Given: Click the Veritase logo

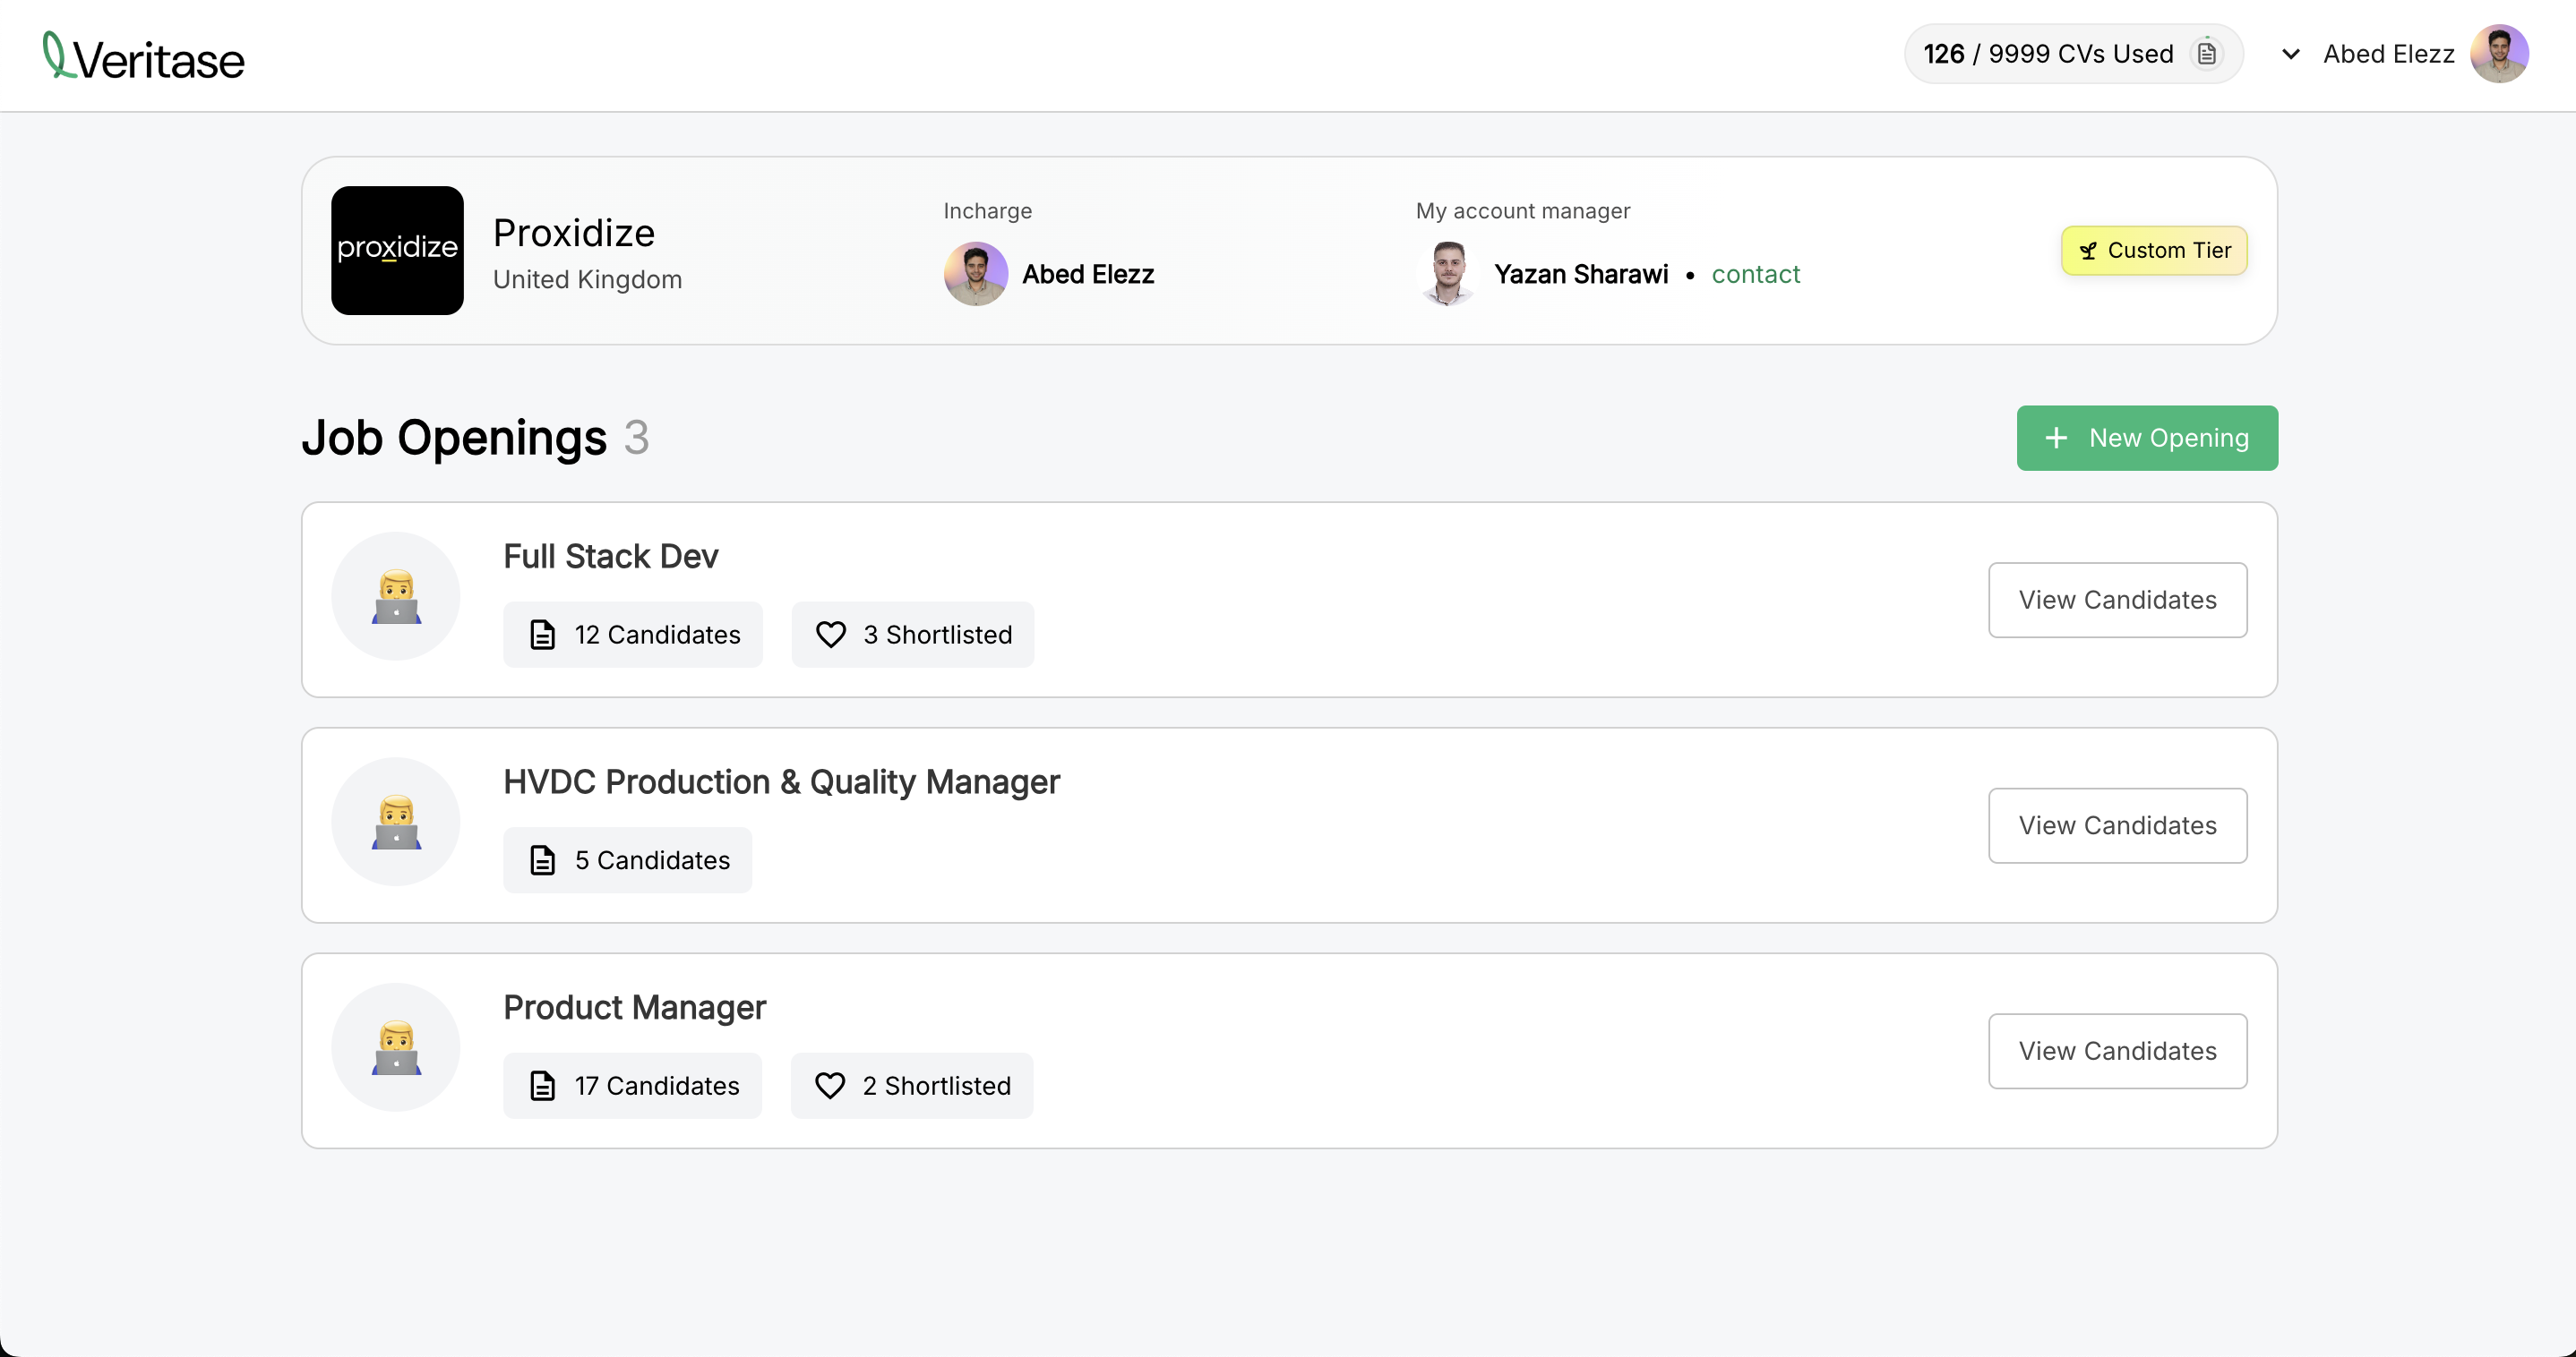Looking at the screenshot, I should tap(143, 56).
